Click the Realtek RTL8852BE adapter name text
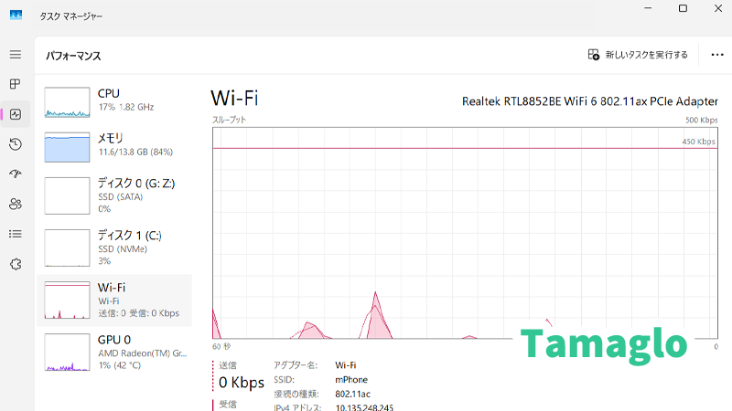The image size is (732, 411). [x=588, y=101]
